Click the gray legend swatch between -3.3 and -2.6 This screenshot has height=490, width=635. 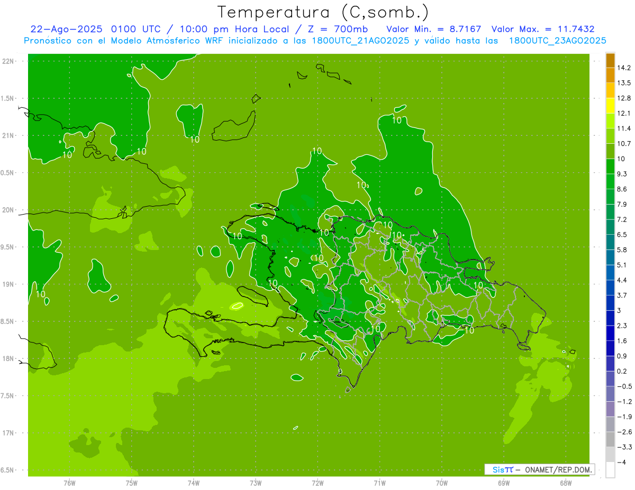coord(610,439)
